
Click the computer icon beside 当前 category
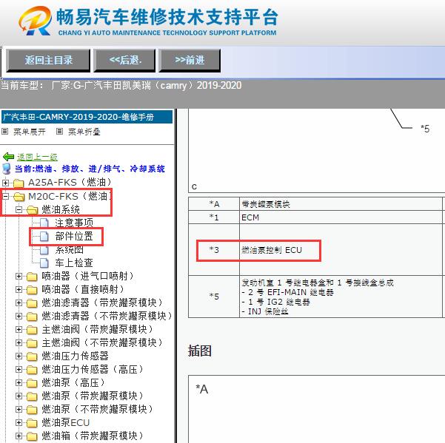tap(7, 169)
